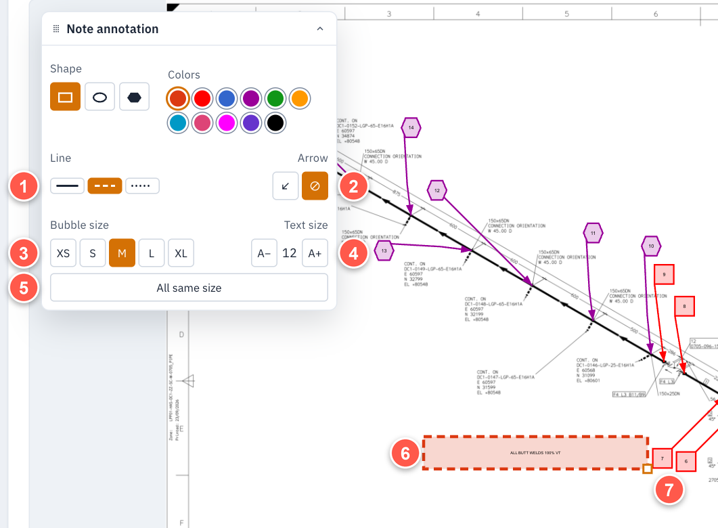
Task: Choose the solid line style
Action: [x=67, y=186]
